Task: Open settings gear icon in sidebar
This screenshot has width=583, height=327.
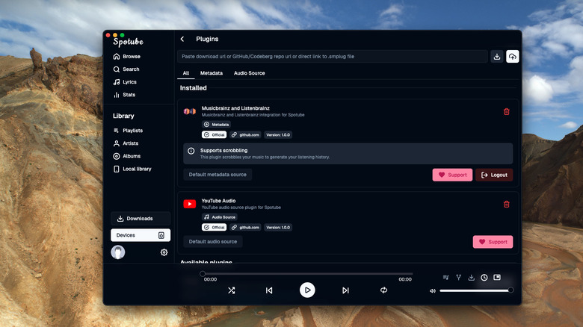Action: coord(164,252)
